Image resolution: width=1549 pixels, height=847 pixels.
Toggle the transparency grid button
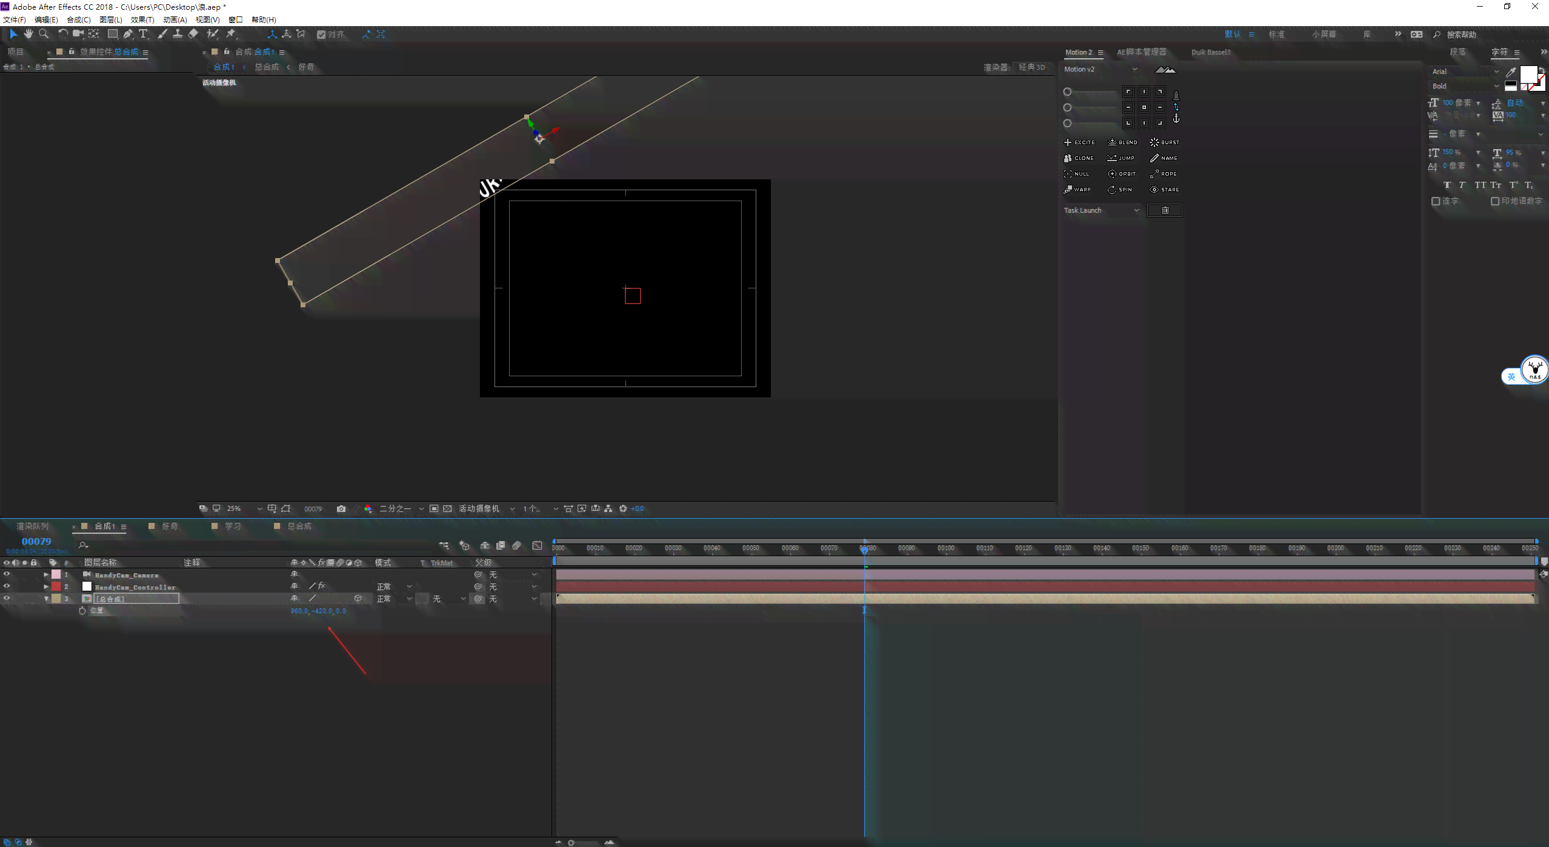pos(447,509)
